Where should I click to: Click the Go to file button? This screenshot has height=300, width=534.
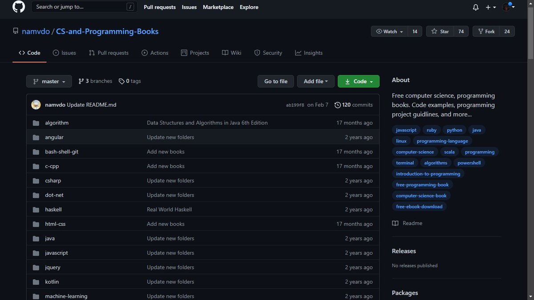(276, 81)
